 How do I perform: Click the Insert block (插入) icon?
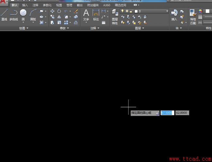point(174,13)
